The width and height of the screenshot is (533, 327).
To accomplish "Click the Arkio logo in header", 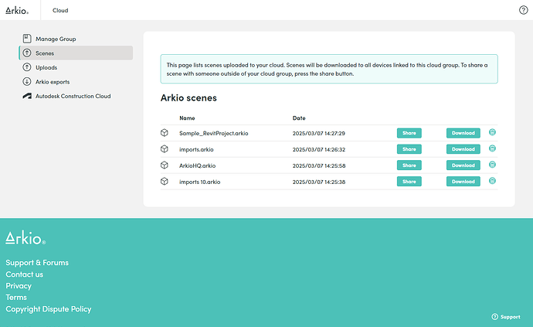I will [17, 10].
